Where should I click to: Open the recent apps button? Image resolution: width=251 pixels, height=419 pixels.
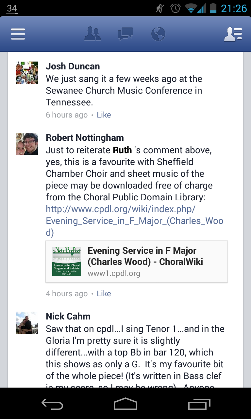coord(199,404)
